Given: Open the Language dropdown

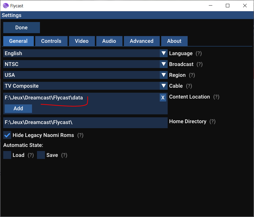Looking at the screenshot, I should tap(85, 53).
